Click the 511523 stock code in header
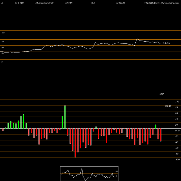 coord(121,3)
